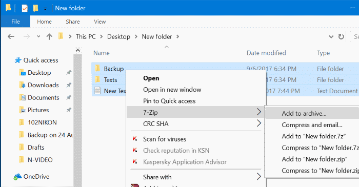Open Documents in Quick access list
This screenshot has width=359, height=187.
[44, 98]
